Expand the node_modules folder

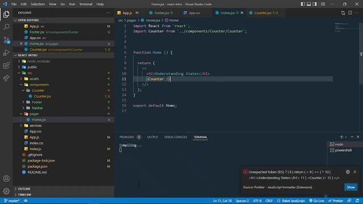pos(19,61)
